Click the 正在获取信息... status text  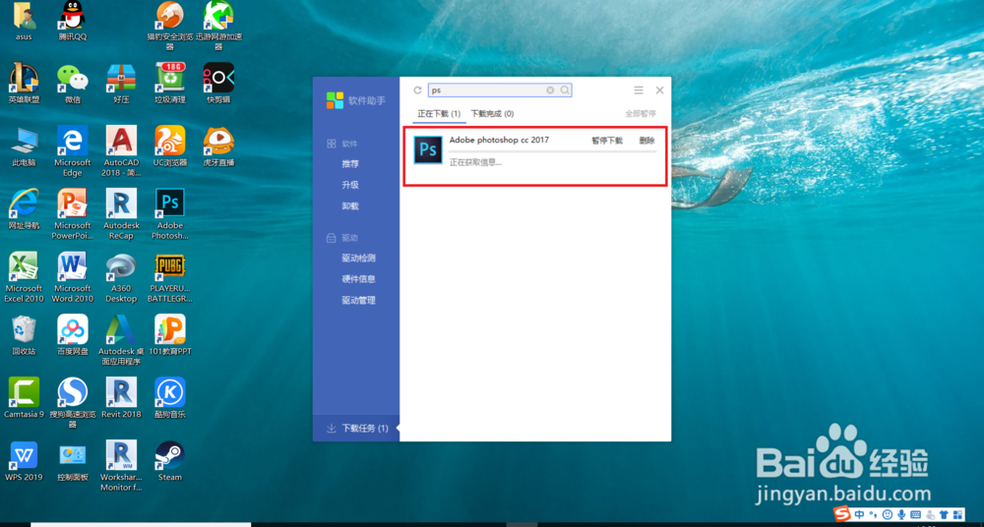coord(475,162)
